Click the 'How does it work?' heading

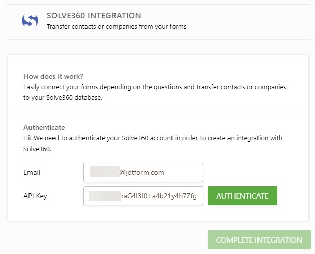coord(52,76)
